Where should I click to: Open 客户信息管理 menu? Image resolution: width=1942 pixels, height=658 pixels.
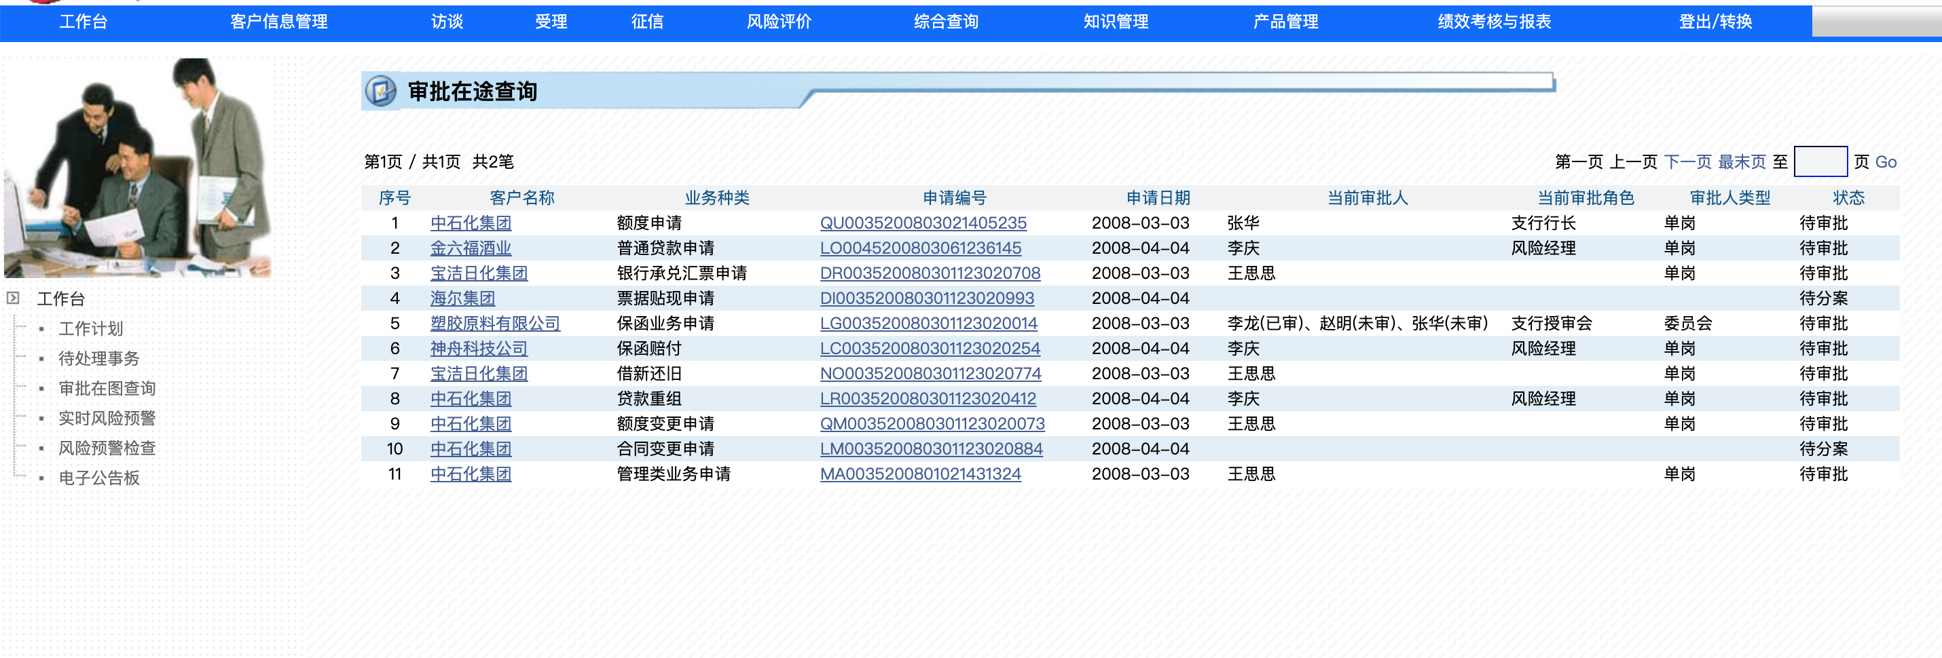coord(279,22)
